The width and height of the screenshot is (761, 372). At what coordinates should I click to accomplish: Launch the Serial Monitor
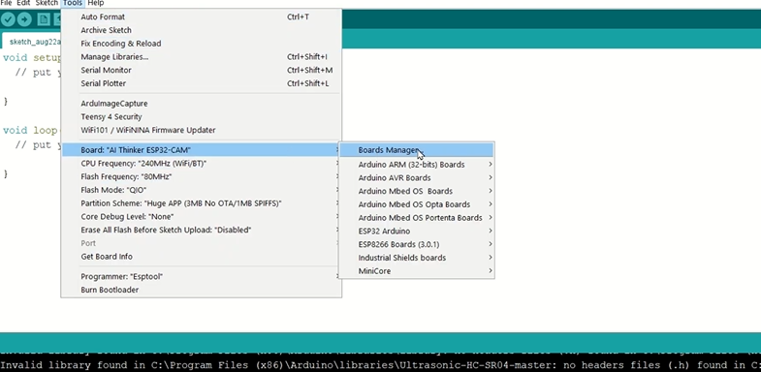[x=202, y=70]
